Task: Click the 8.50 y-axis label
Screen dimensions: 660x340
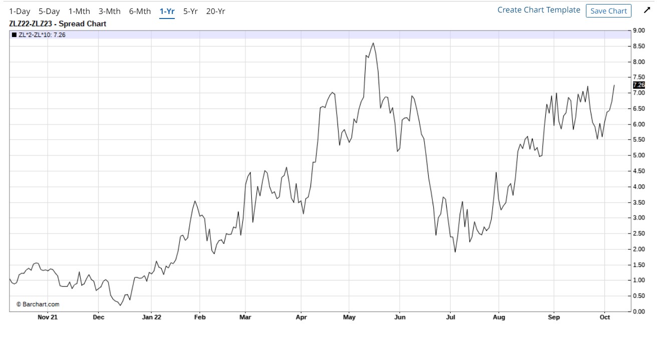Action: click(x=639, y=46)
